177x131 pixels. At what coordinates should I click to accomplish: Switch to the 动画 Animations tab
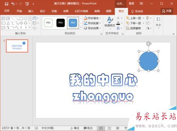click(66, 11)
